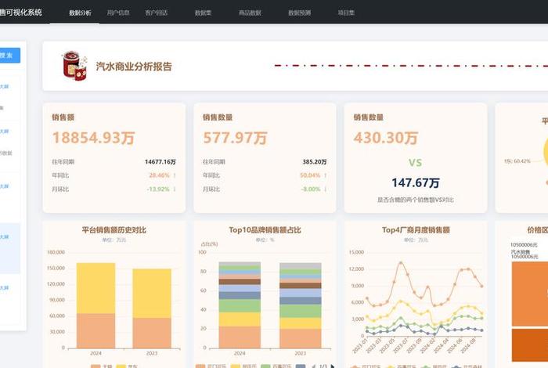Click last year's value 14677.16万

pyautogui.click(x=160, y=162)
